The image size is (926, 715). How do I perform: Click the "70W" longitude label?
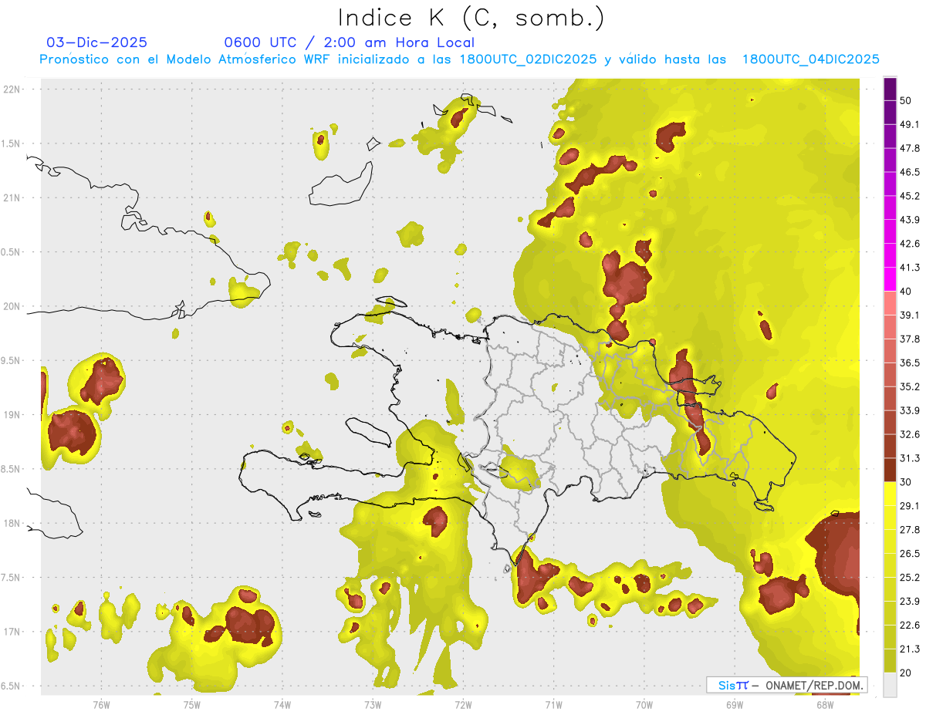click(x=644, y=704)
